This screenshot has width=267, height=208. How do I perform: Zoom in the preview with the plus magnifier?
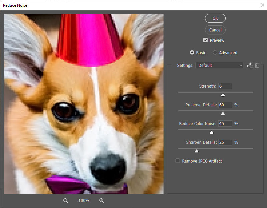(x=102, y=201)
